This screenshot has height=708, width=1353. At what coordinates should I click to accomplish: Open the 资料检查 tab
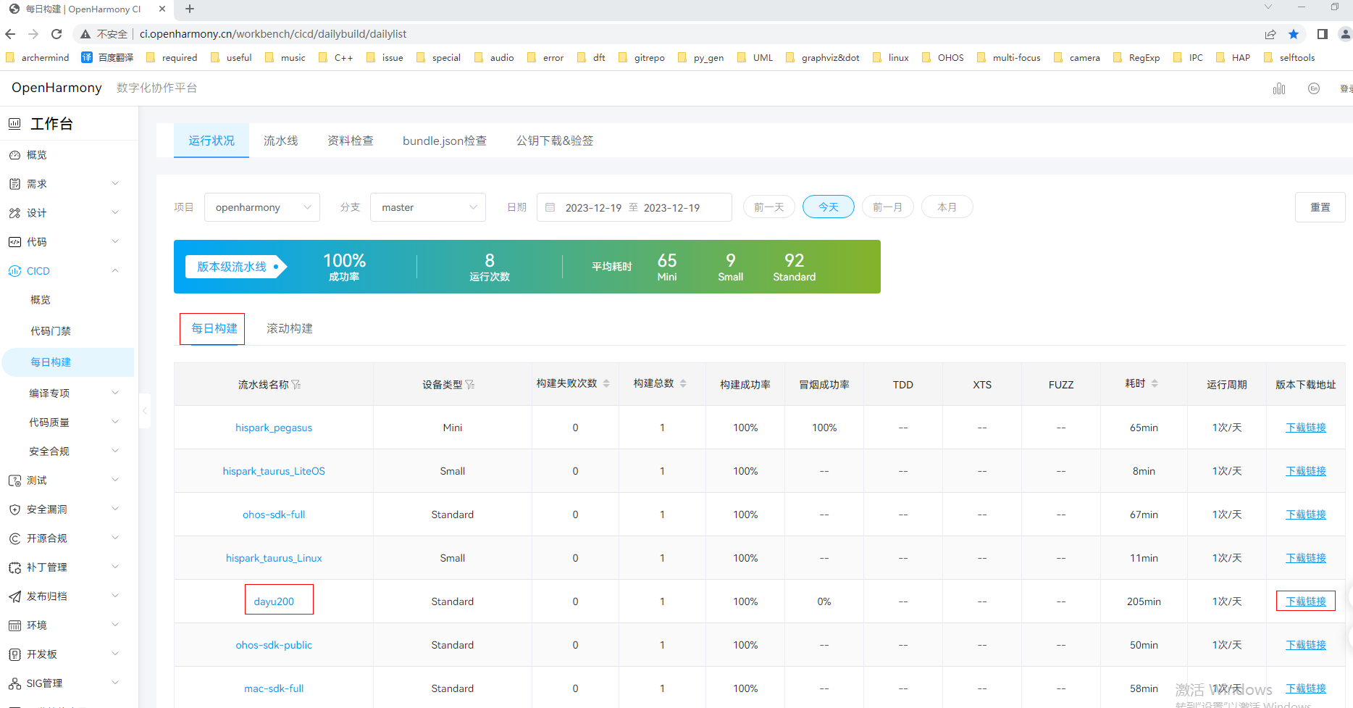pos(351,141)
